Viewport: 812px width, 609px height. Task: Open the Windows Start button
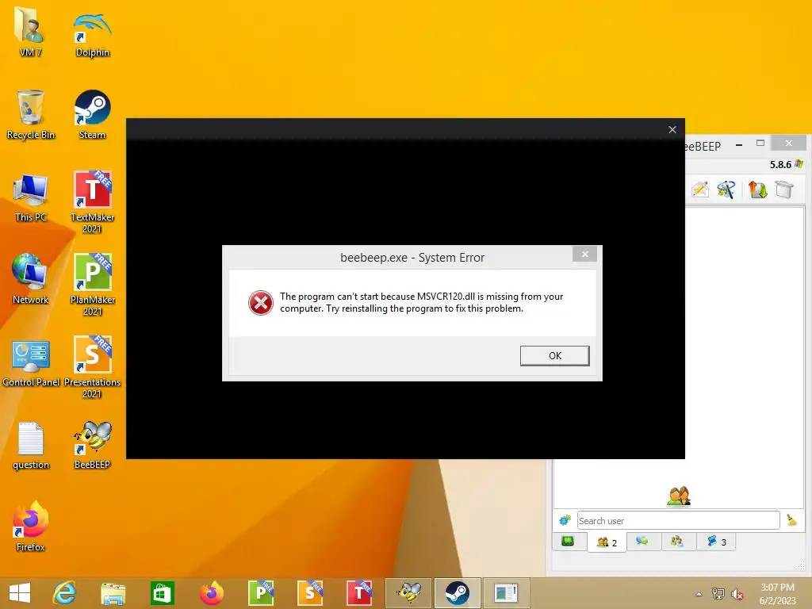click(x=20, y=593)
